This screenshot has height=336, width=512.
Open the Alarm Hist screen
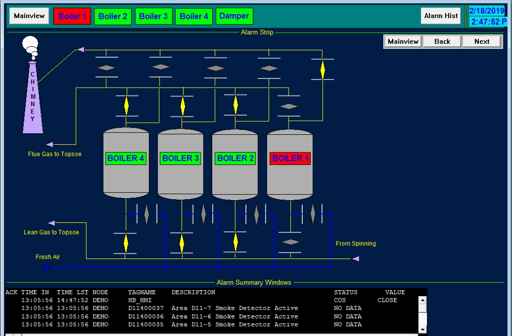click(441, 16)
